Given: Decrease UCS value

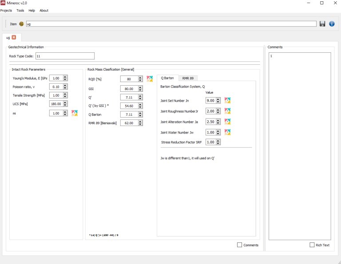Looking at the screenshot, I should click(65, 105).
